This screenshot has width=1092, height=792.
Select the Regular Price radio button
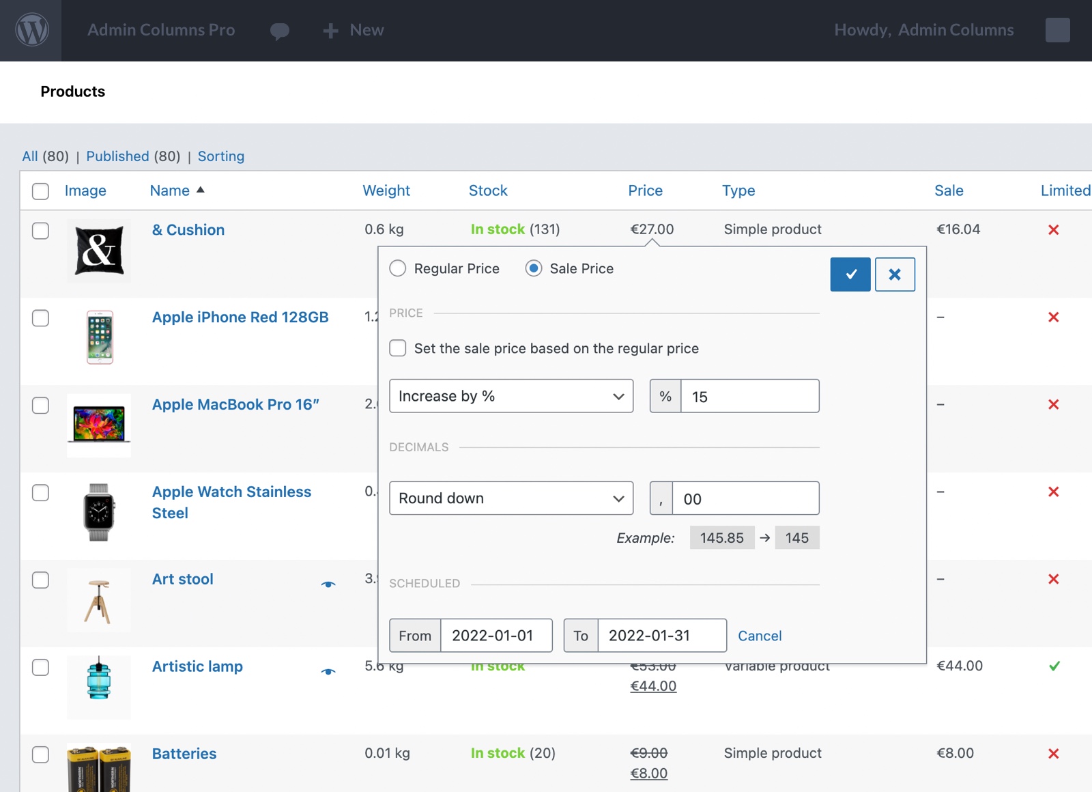[x=398, y=268]
